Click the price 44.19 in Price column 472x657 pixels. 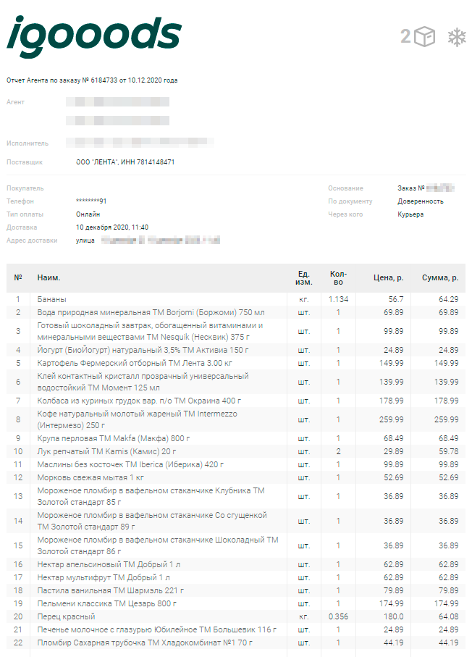(x=393, y=643)
